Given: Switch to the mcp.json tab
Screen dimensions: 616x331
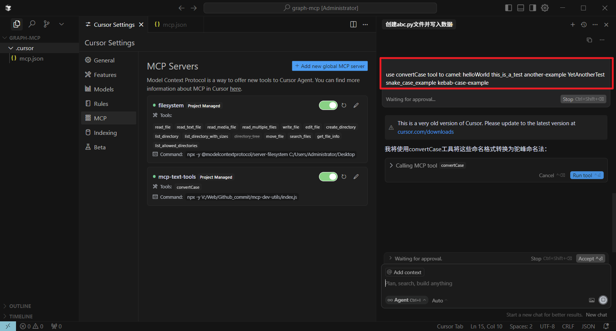Looking at the screenshot, I should (x=175, y=25).
